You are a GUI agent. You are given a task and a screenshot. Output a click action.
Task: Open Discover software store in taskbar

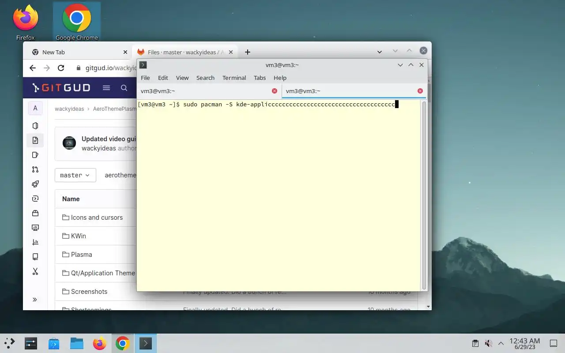tap(54, 343)
